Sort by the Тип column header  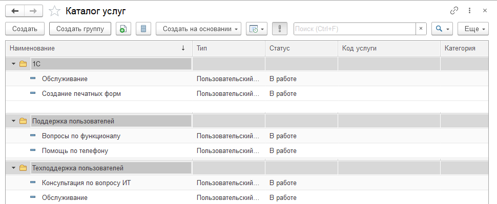pos(229,48)
